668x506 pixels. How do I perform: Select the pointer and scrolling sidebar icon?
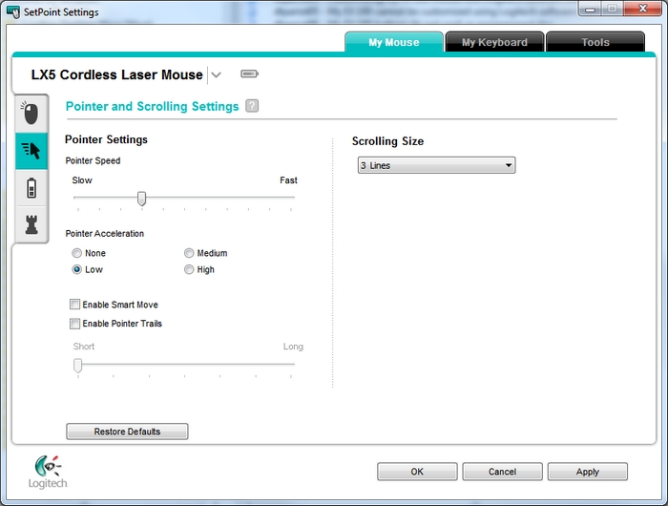(31, 151)
